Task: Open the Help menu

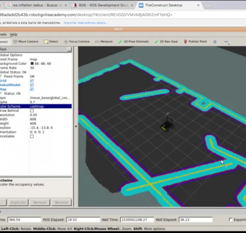Action: click(14, 34)
